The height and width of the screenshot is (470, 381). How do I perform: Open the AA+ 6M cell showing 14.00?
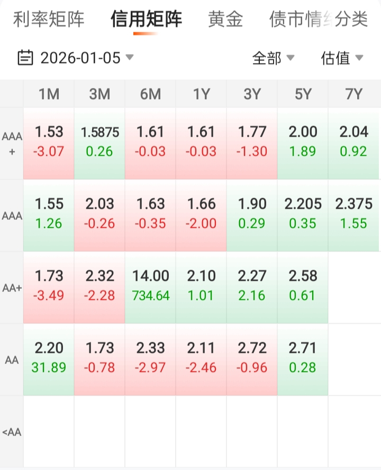(x=150, y=287)
